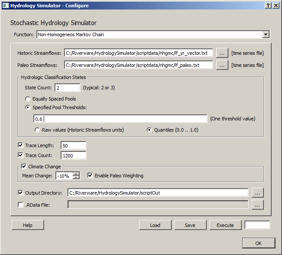Image resolution: width=282 pixels, height=255 pixels.
Task: Browse for Historic Streamflows file
Action: coord(222,53)
